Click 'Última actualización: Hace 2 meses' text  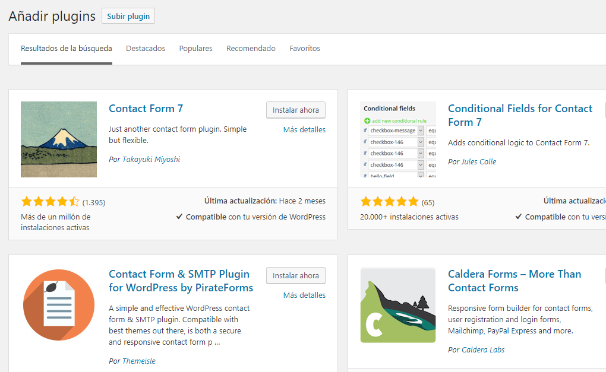coord(265,201)
